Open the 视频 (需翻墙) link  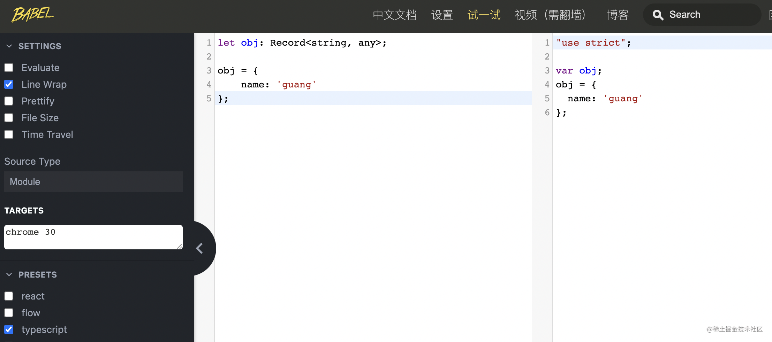click(x=550, y=15)
